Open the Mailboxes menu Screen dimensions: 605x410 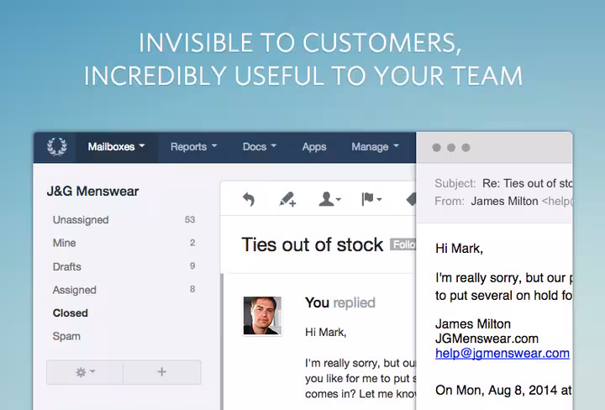[x=116, y=147]
